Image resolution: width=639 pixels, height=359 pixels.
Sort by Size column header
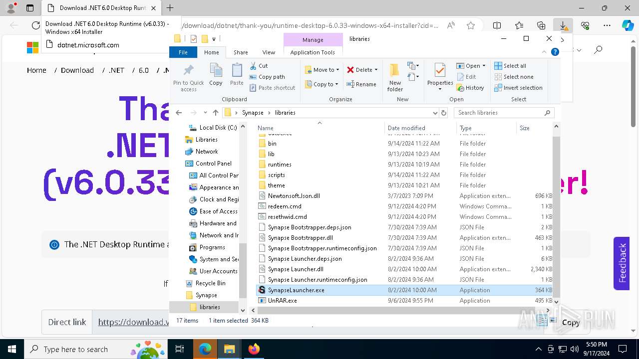(x=535, y=128)
